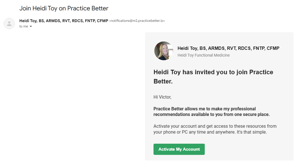Expand the "to me" recipient details arrow

pyautogui.click(x=31, y=26)
